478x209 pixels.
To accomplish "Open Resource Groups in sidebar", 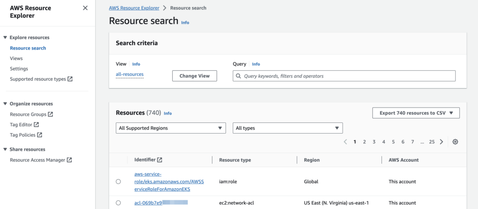I will pos(28,115).
